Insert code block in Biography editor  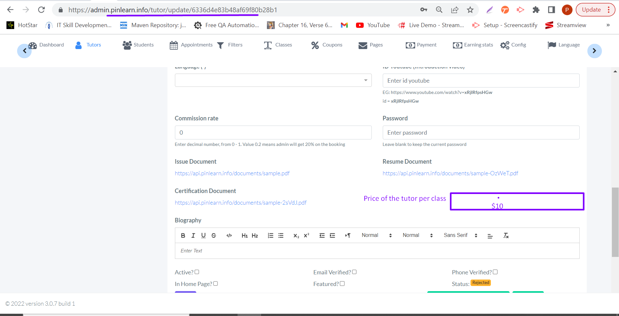click(x=229, y=236)
